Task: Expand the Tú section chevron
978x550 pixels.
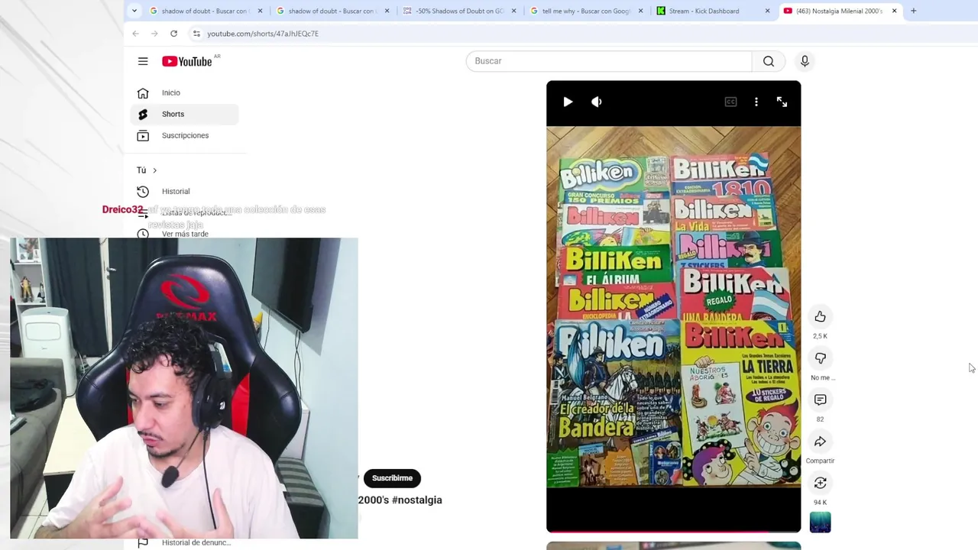Action: click(154, 170)
